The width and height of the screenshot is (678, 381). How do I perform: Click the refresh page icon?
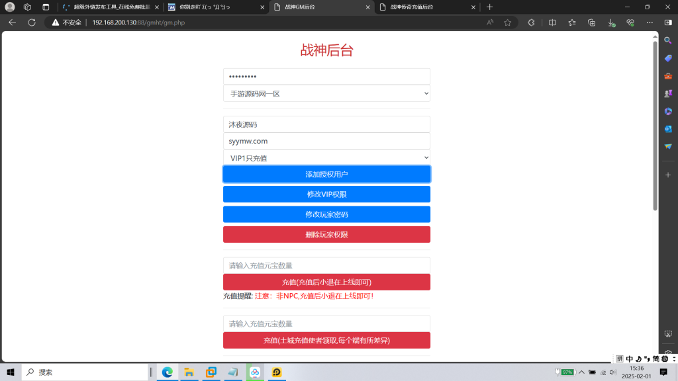[31, 22]
